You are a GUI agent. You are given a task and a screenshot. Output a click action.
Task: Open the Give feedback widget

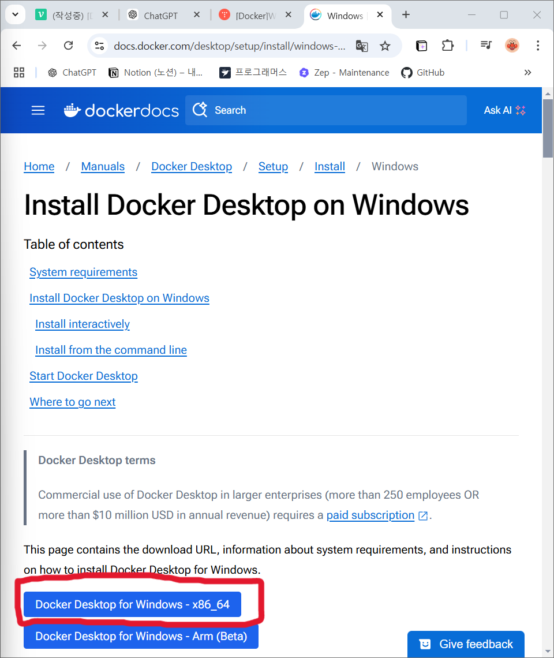pos(466,644)
